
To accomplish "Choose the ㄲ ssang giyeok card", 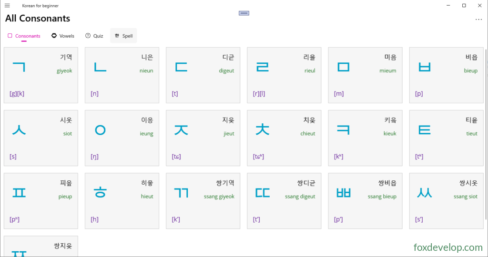I will point(203,201).
